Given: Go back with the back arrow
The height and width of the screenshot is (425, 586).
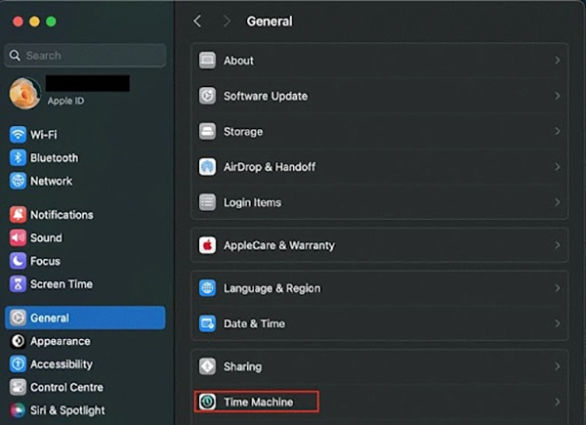Looking at the screenshot, I should pos(197,21).
